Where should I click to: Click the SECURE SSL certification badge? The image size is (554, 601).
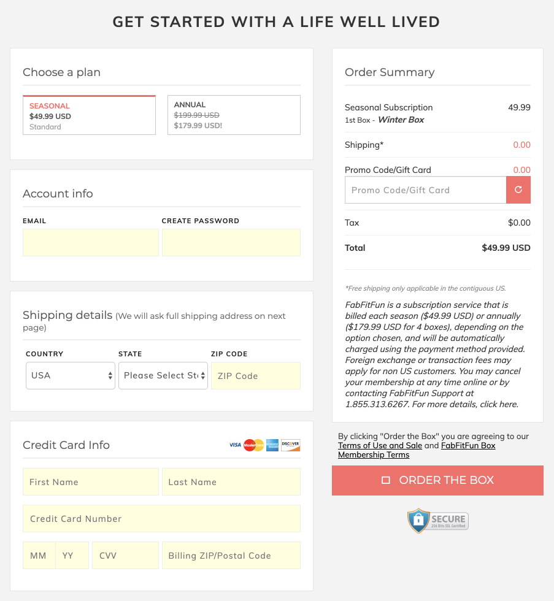(x=437, y=520)
